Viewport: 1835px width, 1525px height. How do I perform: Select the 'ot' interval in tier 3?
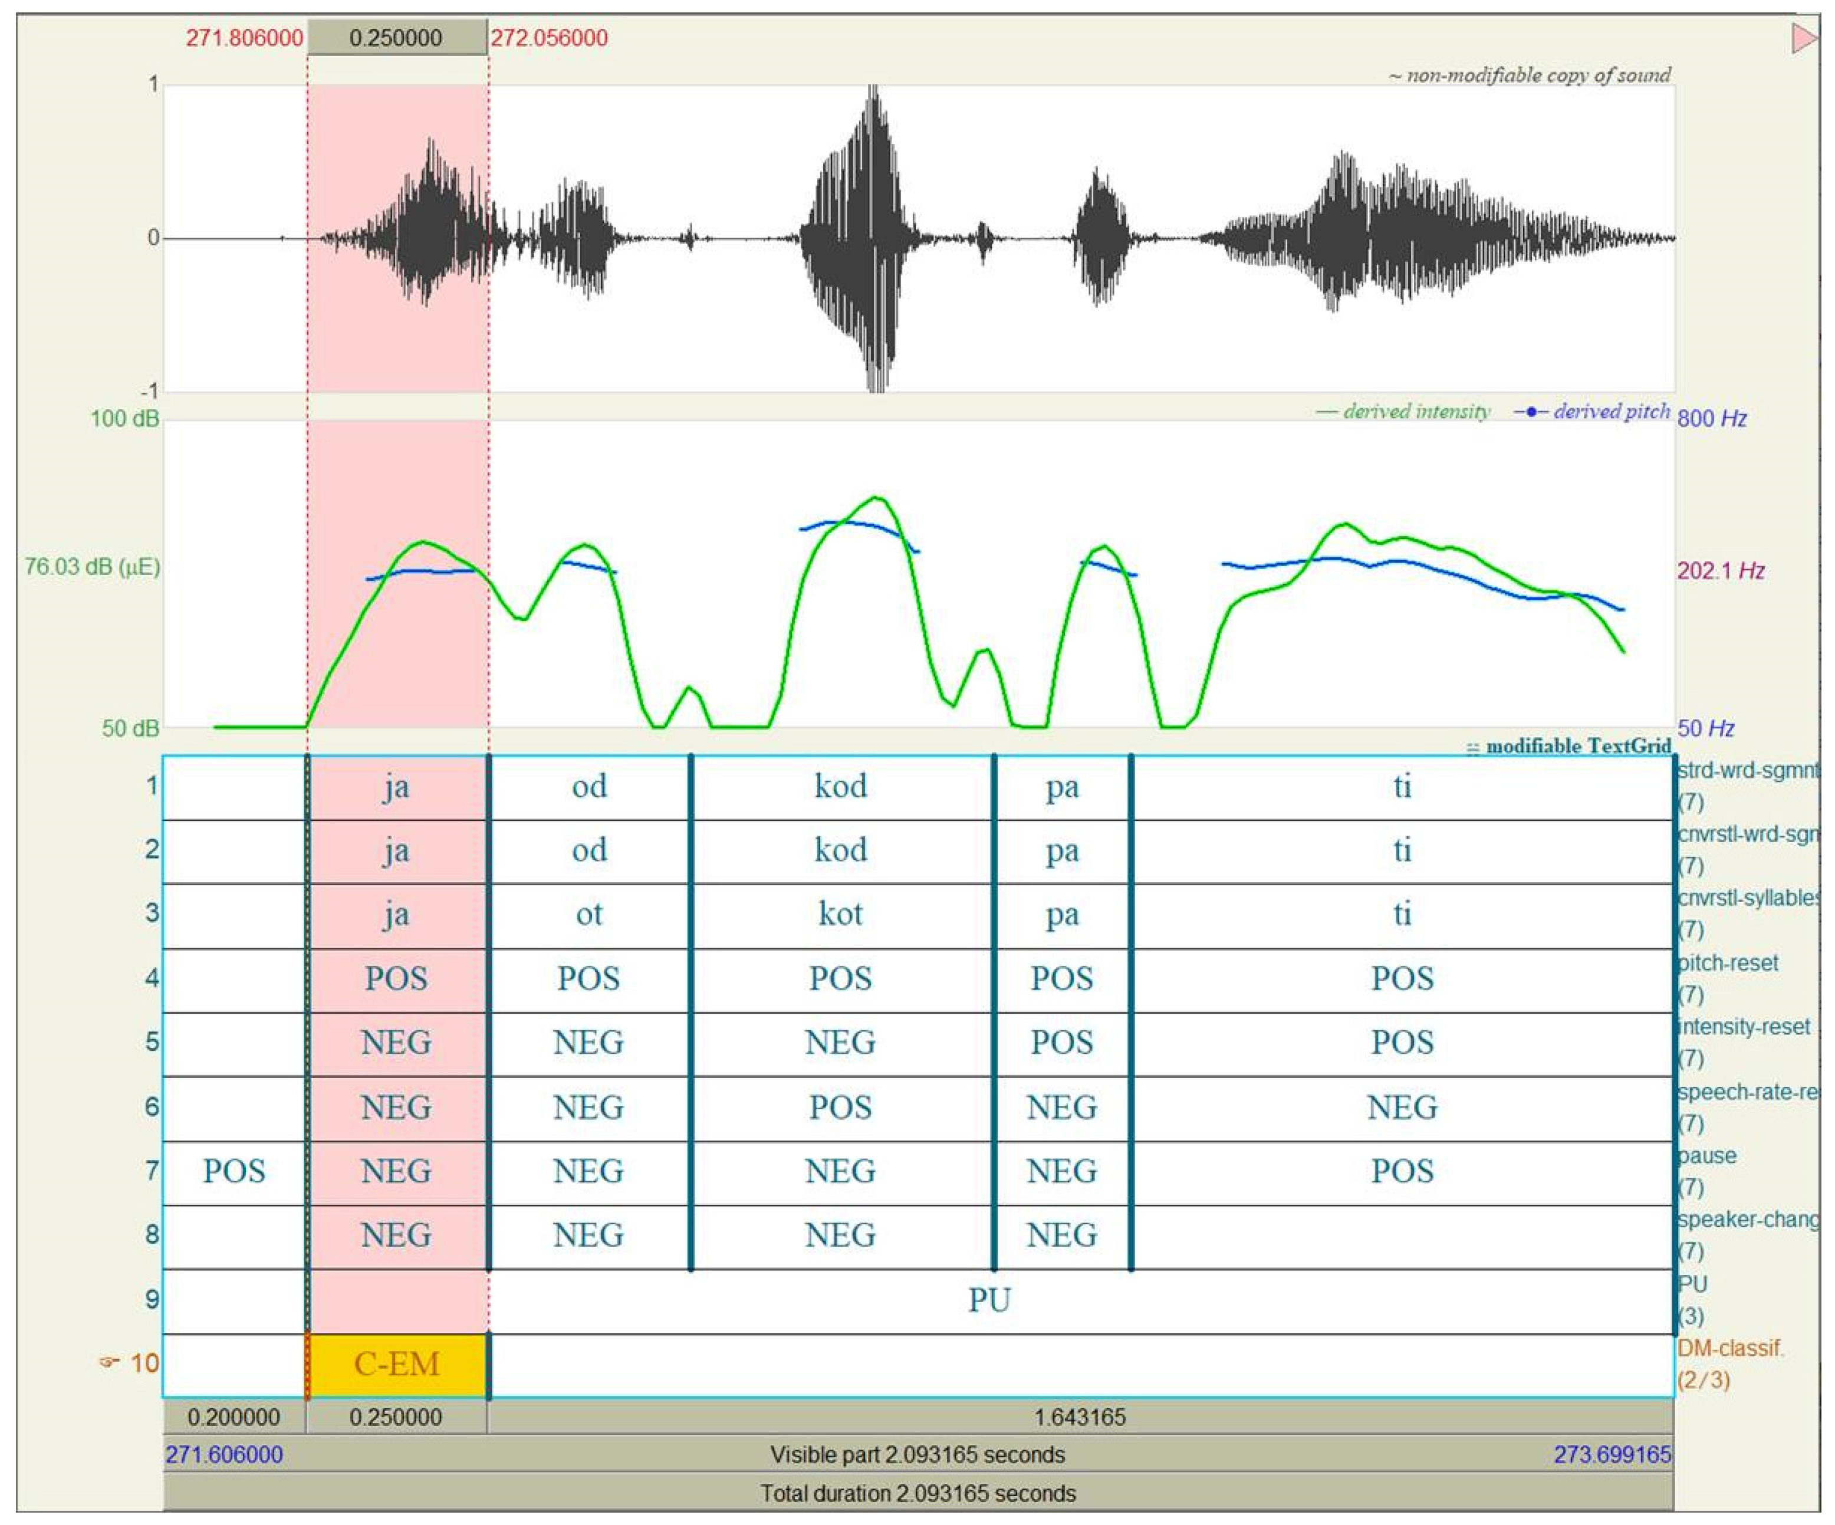589,914
